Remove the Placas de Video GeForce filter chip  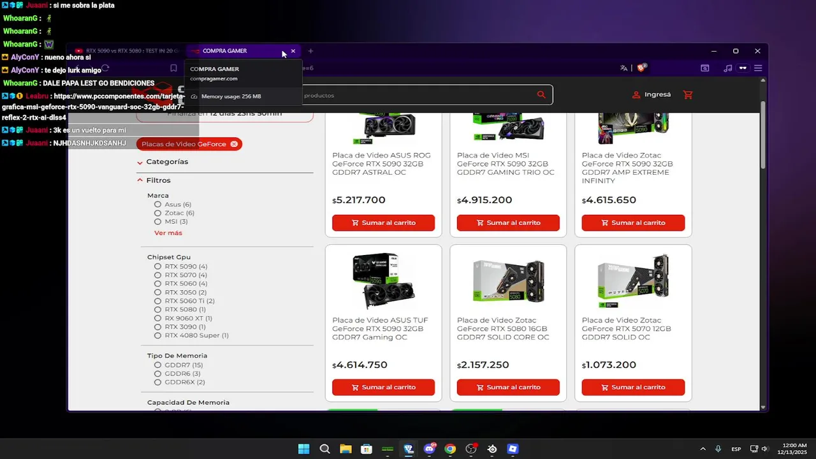[x=234, y=144]
